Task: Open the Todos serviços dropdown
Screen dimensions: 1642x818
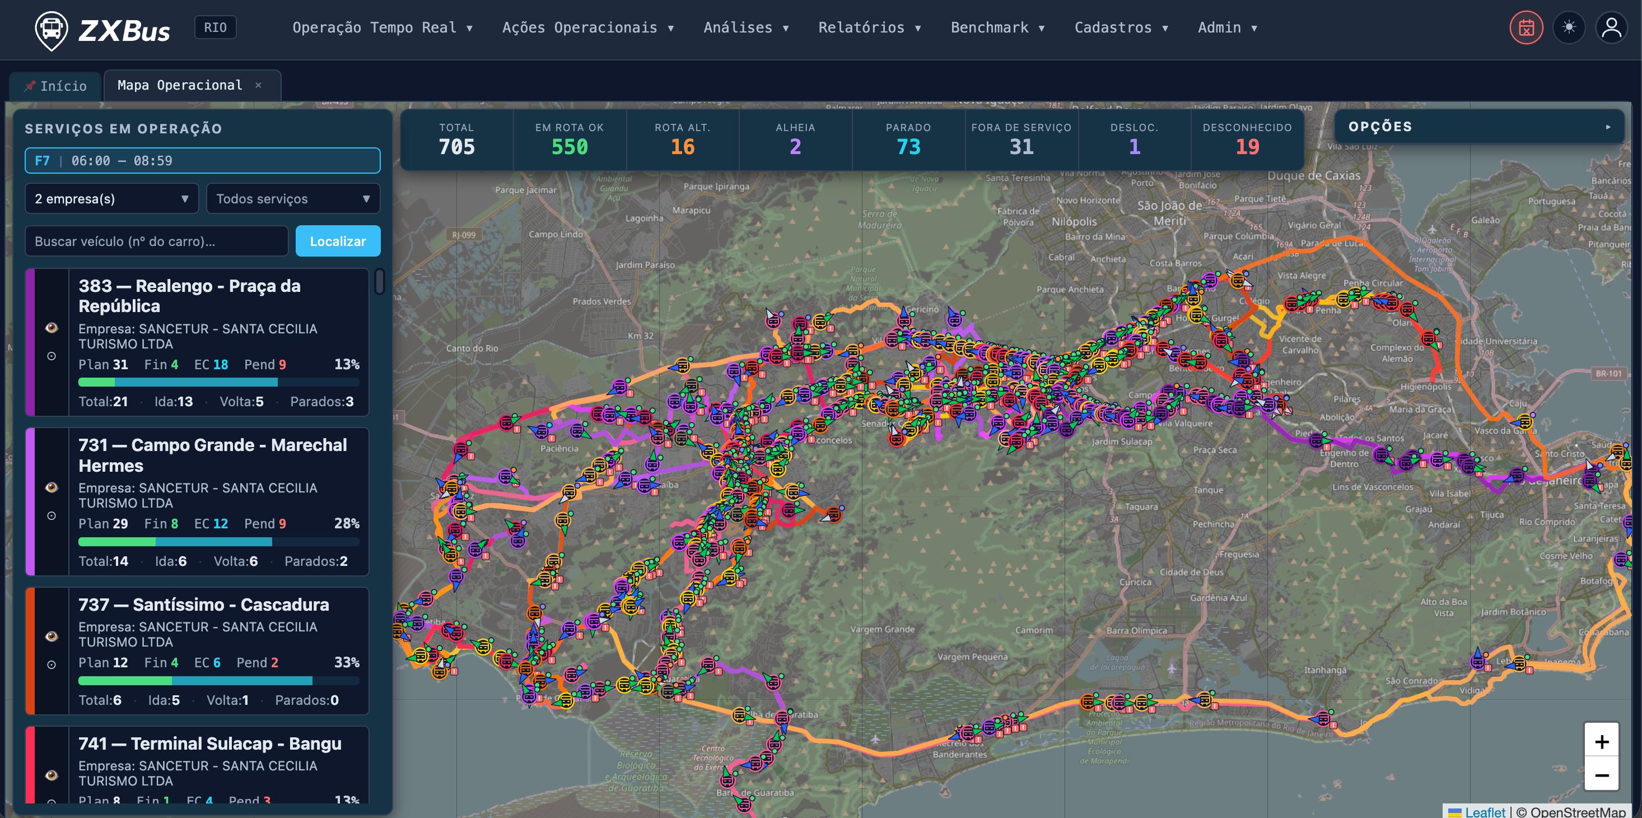Action: (293, 198)
